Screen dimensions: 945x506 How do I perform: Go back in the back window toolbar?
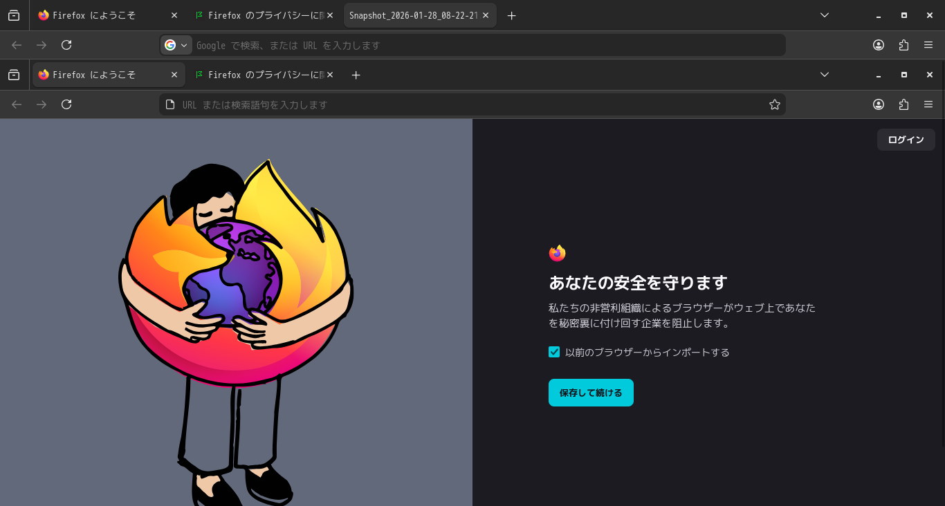pos(17,45)
